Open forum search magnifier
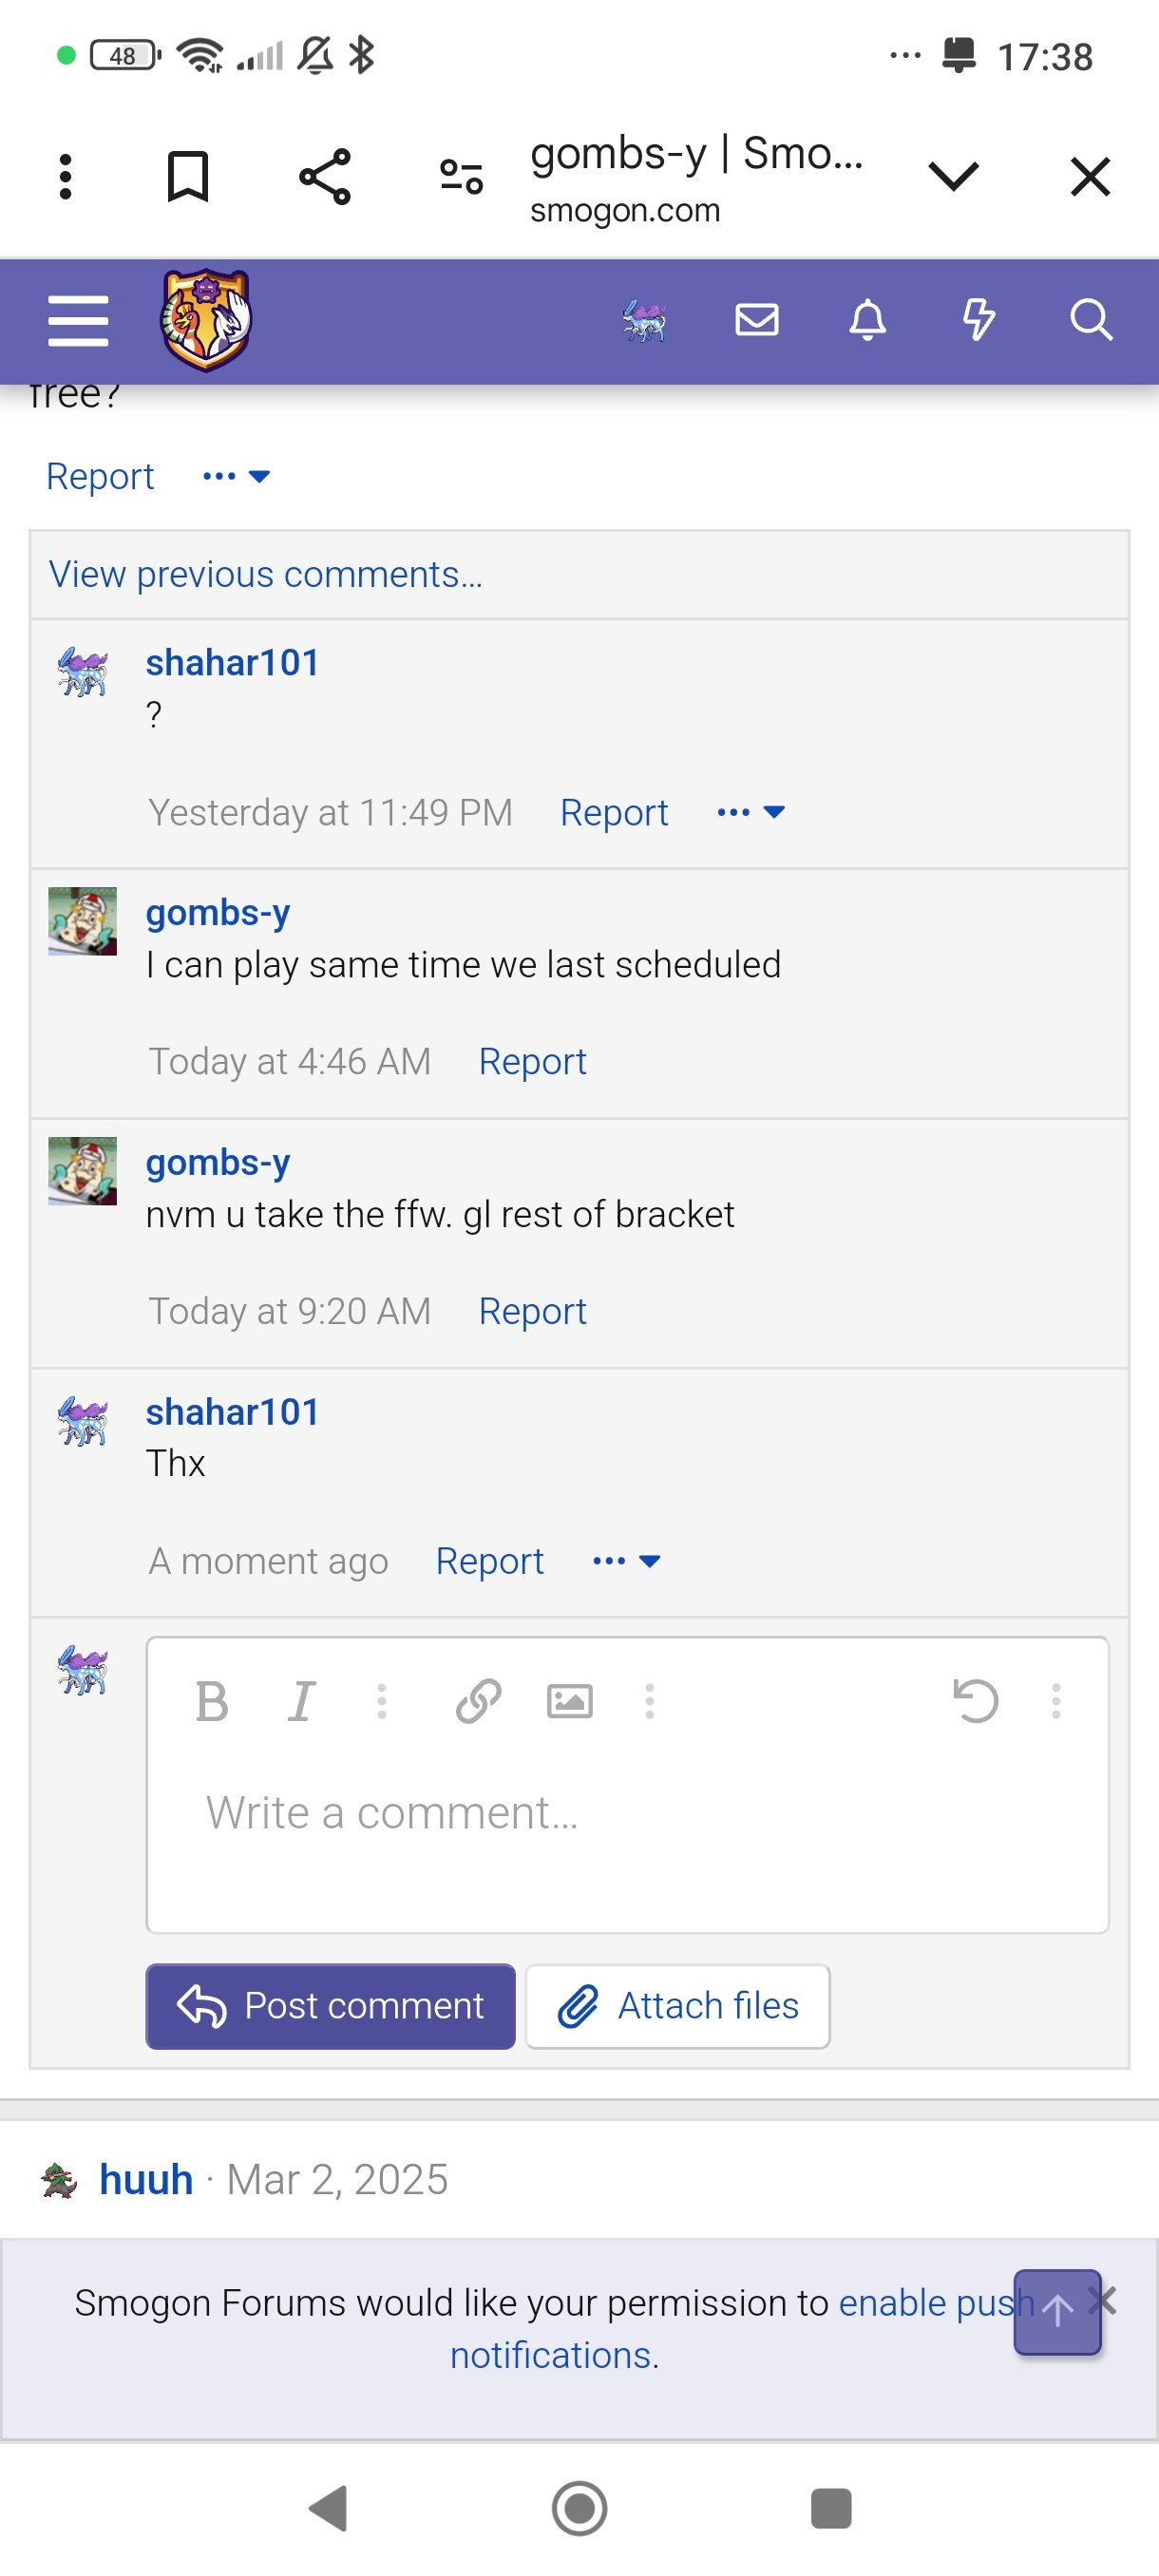 [1090, 320]
